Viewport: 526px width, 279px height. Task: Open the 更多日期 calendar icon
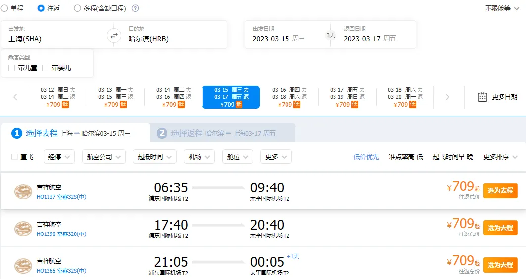[x=483, y=97]
